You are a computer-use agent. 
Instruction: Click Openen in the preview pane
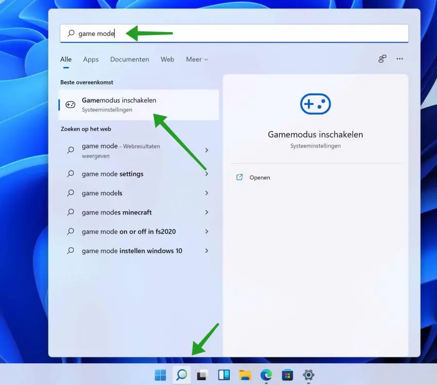(260, 177)
